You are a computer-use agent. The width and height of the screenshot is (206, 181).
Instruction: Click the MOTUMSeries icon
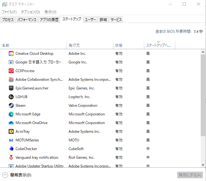pyautogui.click(x=11, y=140)
